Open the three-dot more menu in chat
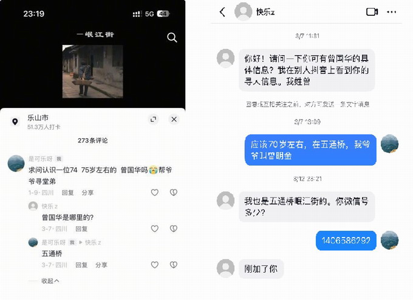The image size is (413, 300). pos(391,12)
